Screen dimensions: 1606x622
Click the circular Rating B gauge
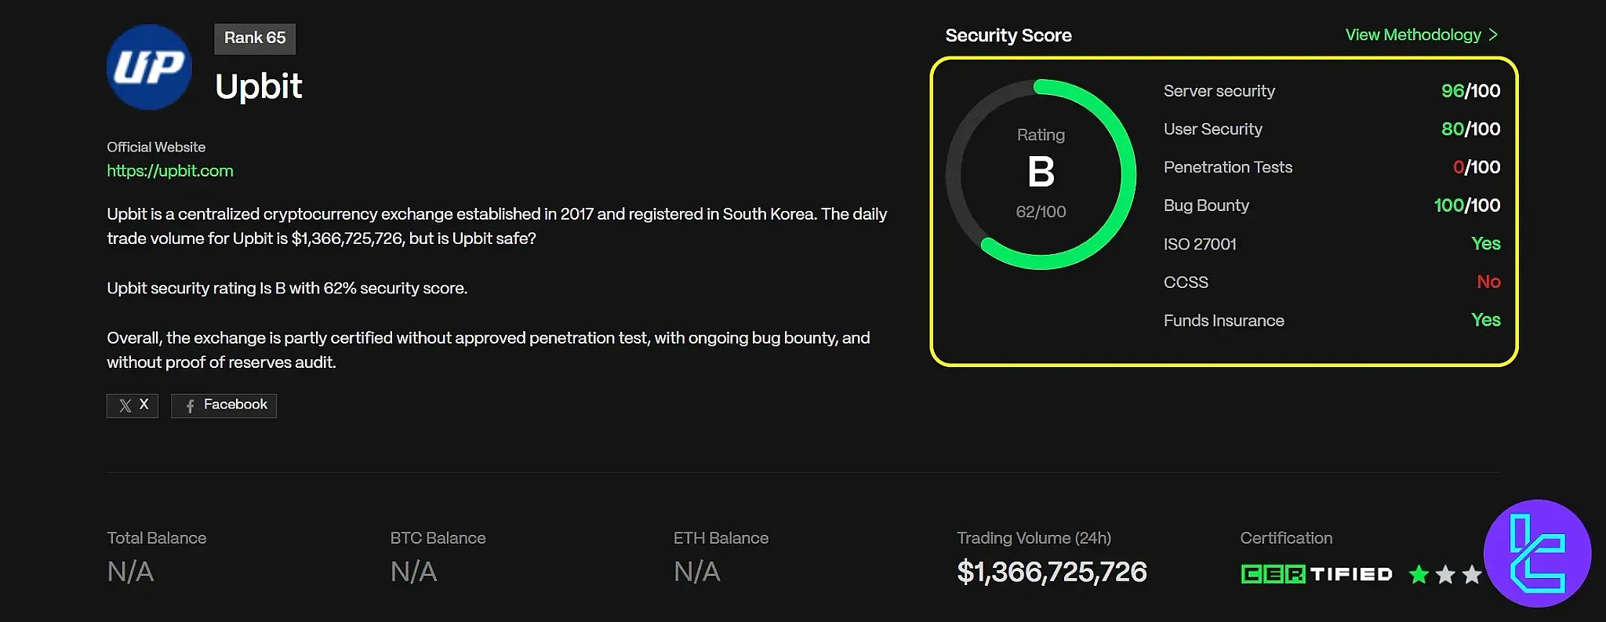click(1041, 174)
